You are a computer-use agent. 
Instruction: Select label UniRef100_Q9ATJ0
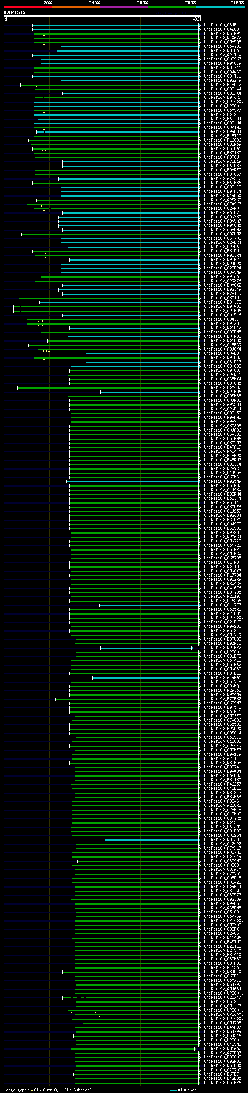(x=222, y=55)
